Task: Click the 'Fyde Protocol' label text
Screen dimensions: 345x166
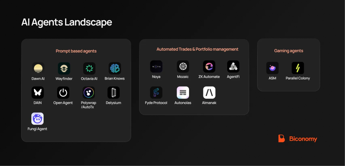Action: (x=156, y=103)
